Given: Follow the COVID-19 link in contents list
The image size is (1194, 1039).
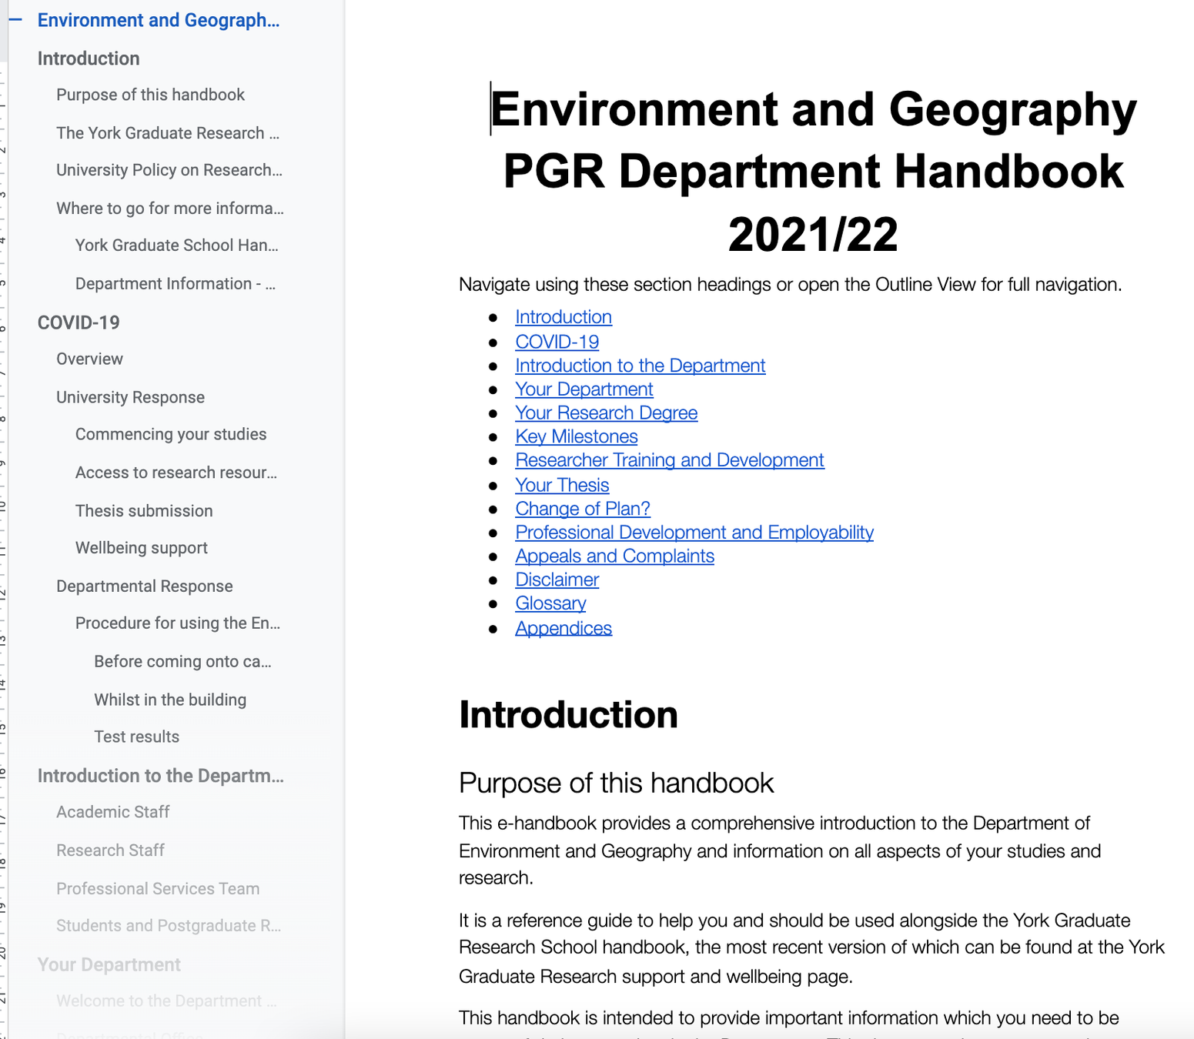Looking at the screenshot, I should click(557, 342).
